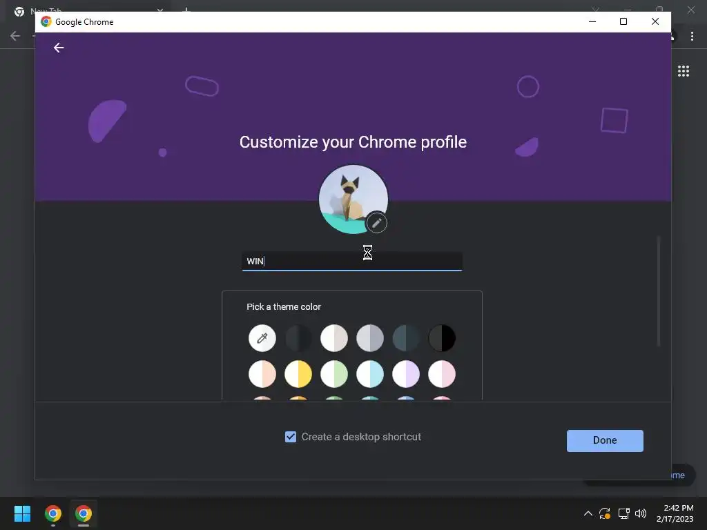The width and height of the screenshot is (707, 530).
Task: Click second active Chrome icon in taskbar
Action: click(84, 513)
